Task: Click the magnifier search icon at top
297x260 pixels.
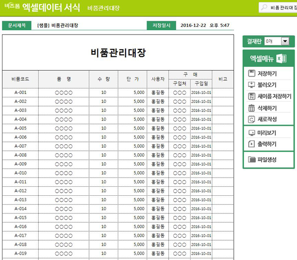Action: tap(264, 7)
